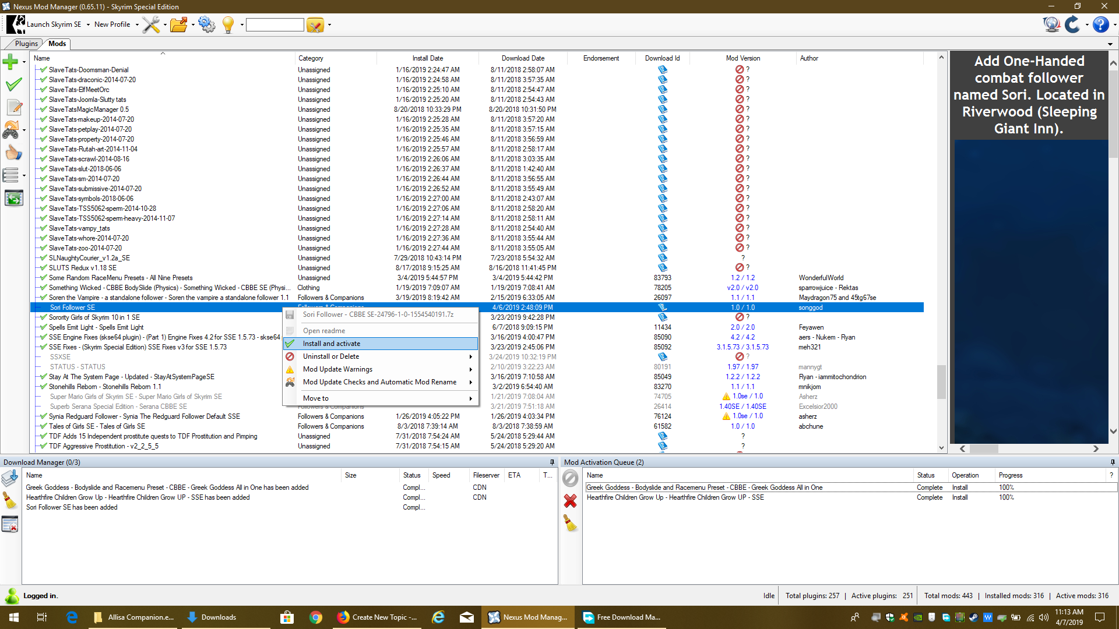
Task: Toggle checkmark for SlaveTats-Doomsman-Denial
Action: pos(44,69)
